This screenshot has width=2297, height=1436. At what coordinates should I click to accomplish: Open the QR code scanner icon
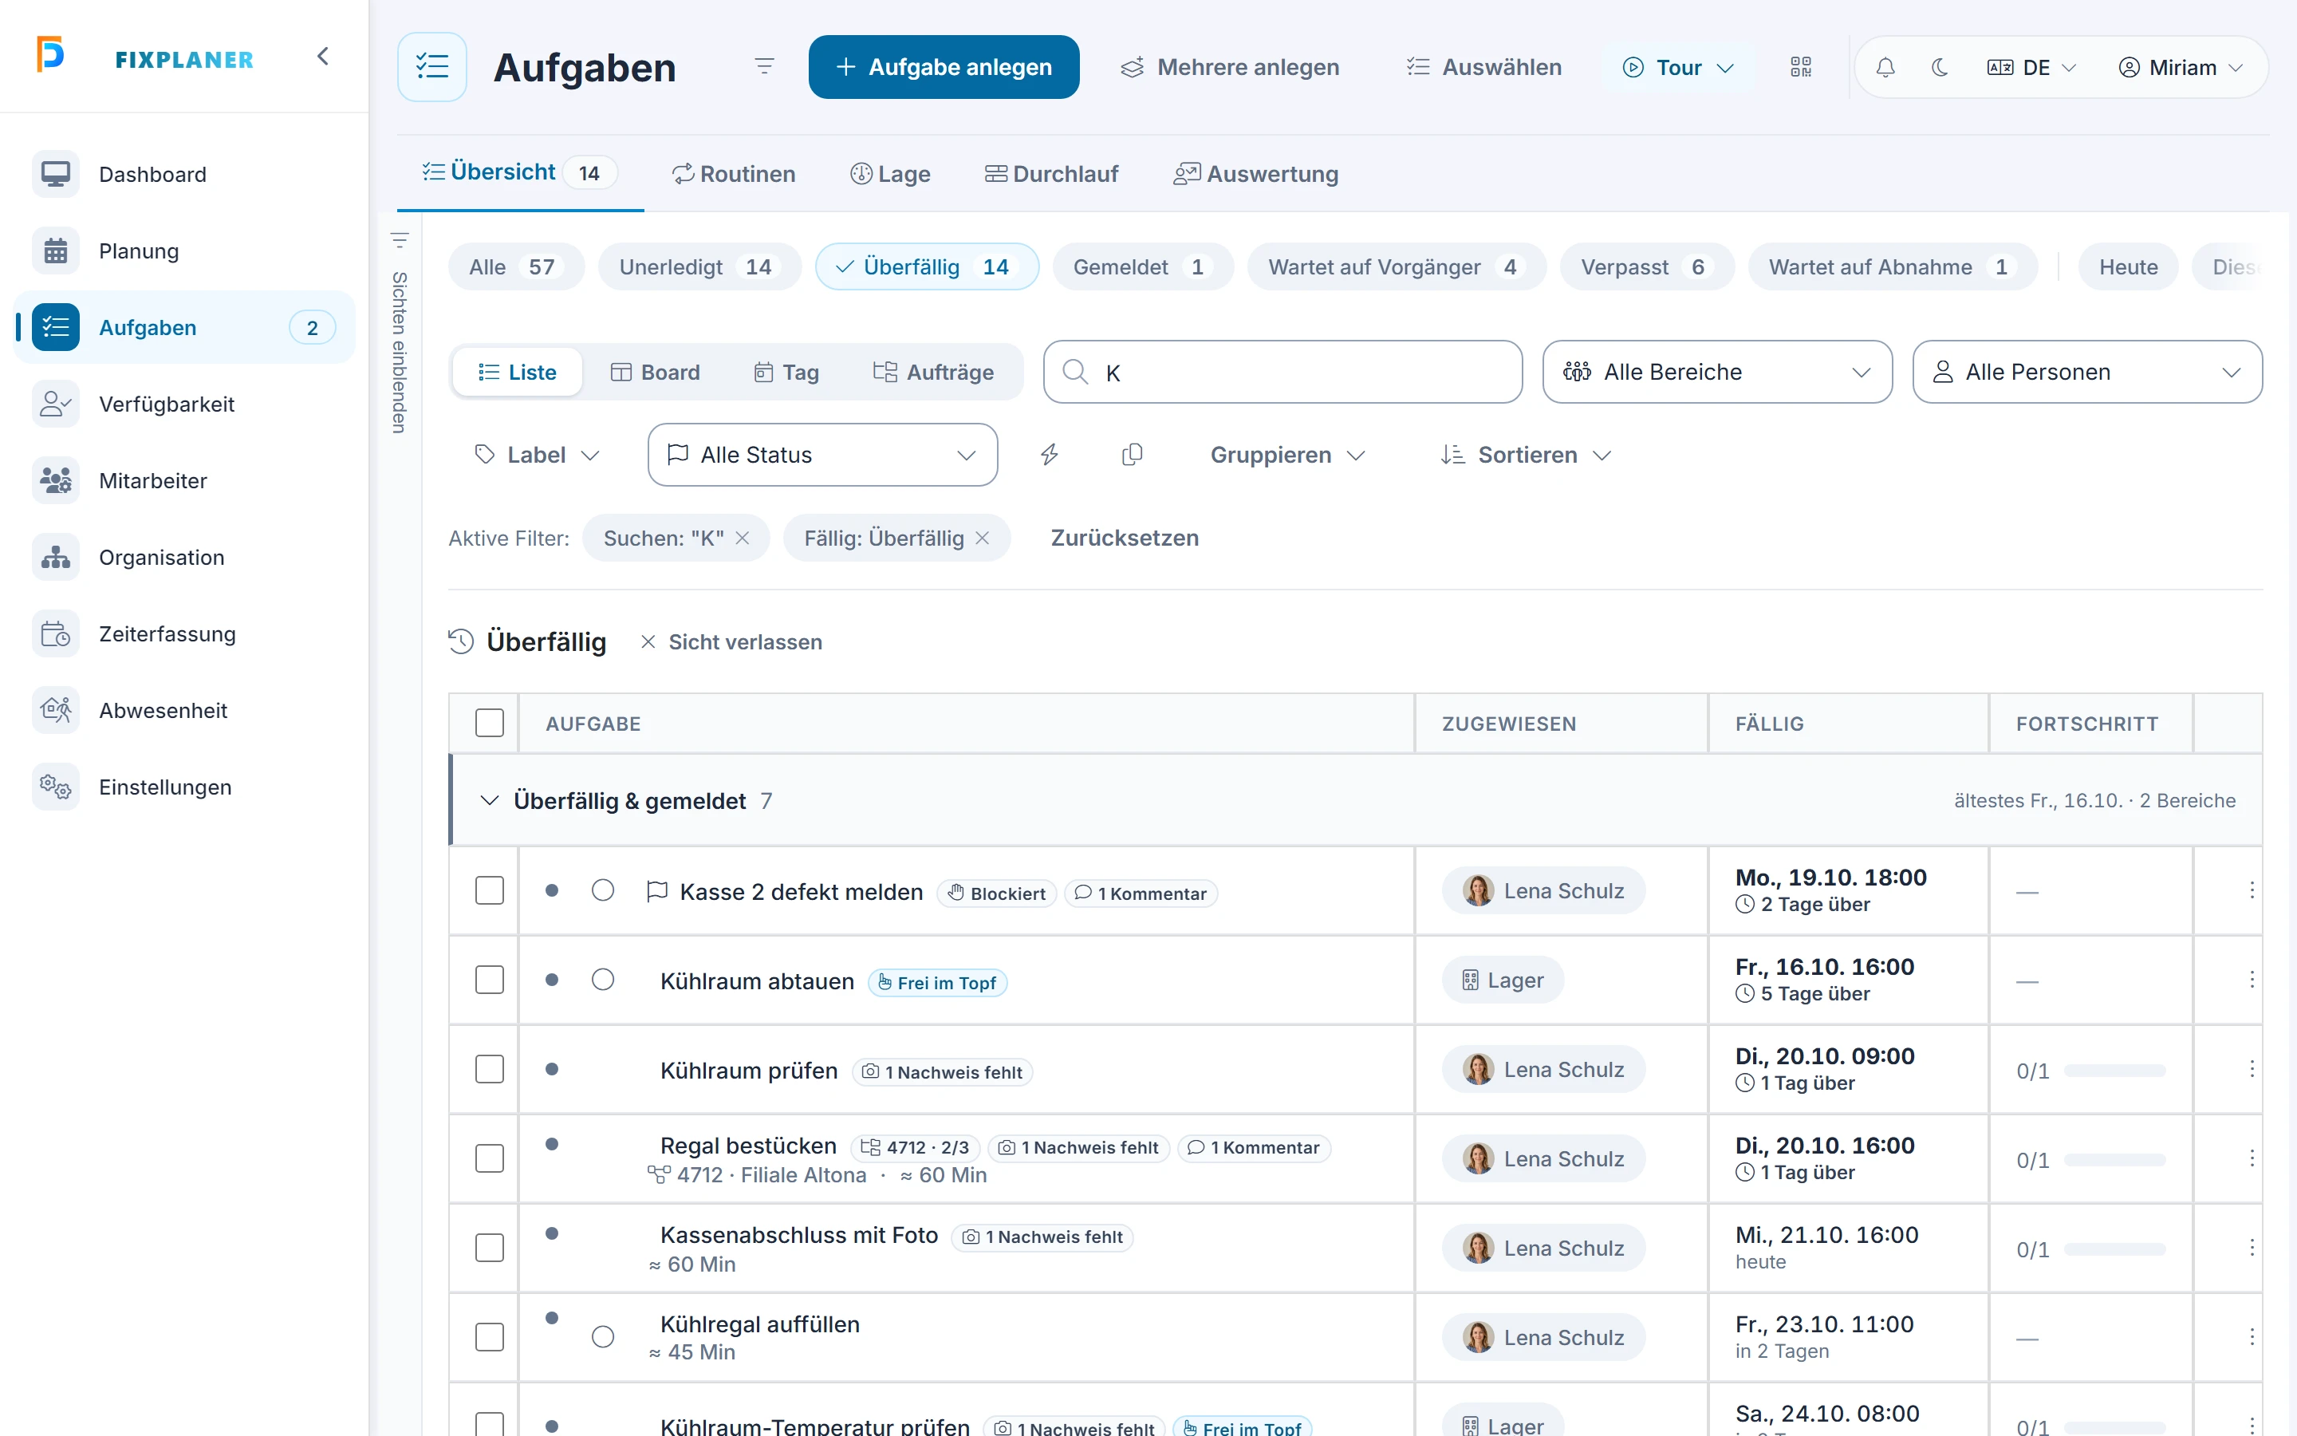pyautogui.click(x=1801, y=68)
